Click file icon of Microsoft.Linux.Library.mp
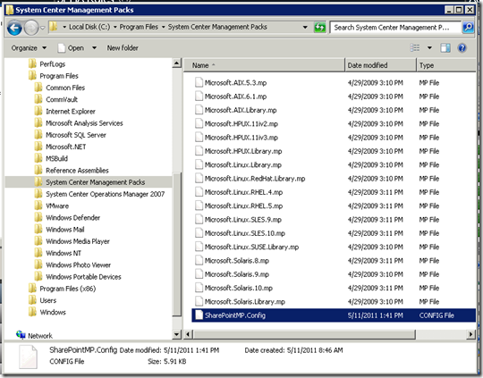Screen dimensions: 483x378 tap(199, 164)
